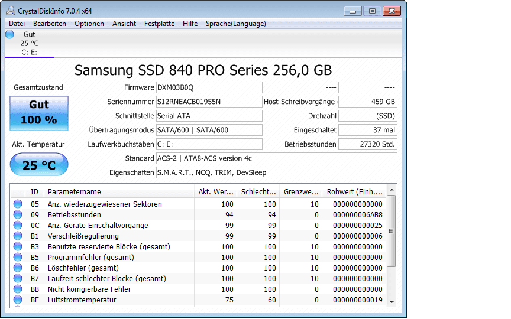Click the Host-Schreibvorgänge value 459 GB

click(368, 102)
